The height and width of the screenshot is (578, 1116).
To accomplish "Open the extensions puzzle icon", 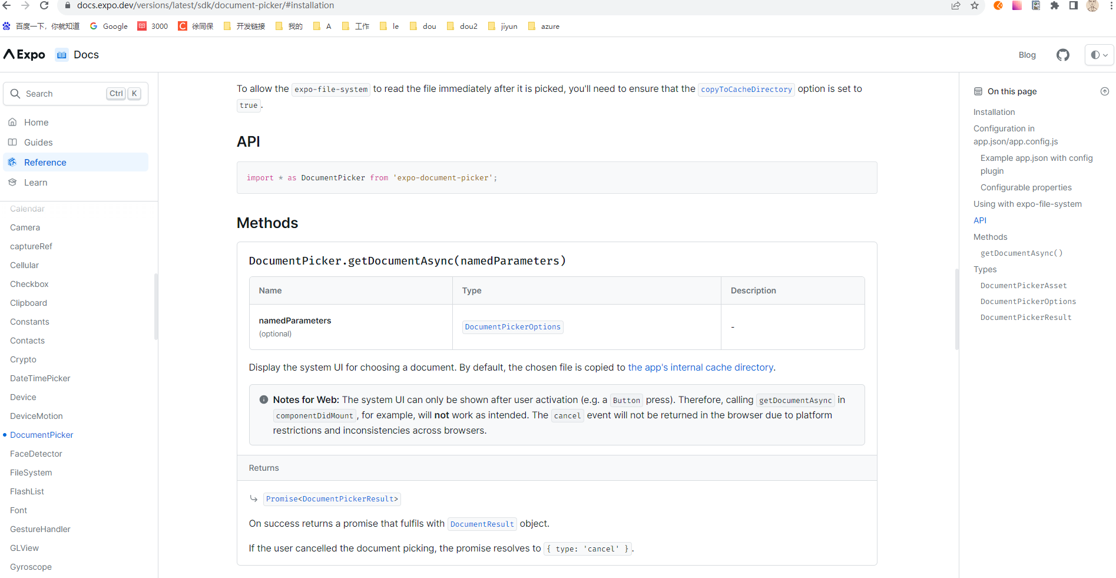I will 1055,5.
